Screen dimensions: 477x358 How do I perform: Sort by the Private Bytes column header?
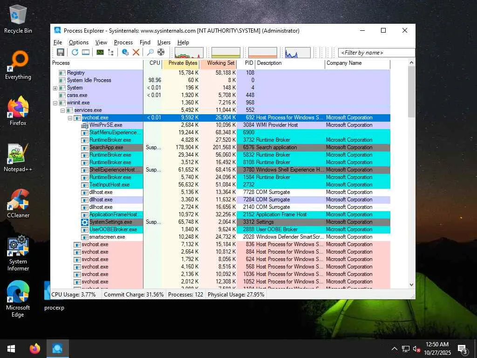coord(181,63)
